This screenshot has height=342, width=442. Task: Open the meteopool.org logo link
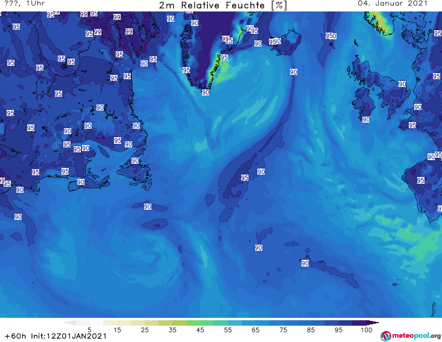coord(410,336)
